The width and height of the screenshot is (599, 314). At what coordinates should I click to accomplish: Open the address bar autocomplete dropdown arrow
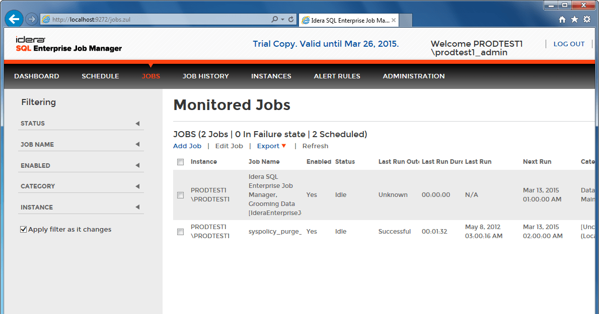(x=283, y=20)
